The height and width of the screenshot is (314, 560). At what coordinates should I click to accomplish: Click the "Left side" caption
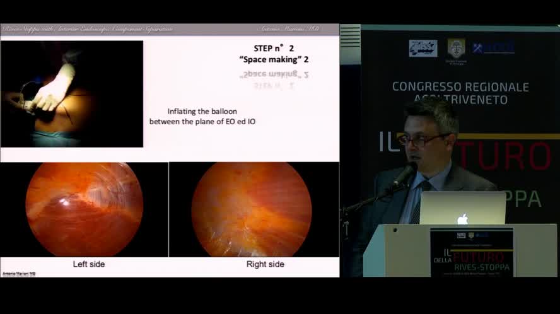tap(89, 264)
